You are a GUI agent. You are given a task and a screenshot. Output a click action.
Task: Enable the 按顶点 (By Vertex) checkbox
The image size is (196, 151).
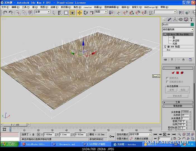coord(167,78)
